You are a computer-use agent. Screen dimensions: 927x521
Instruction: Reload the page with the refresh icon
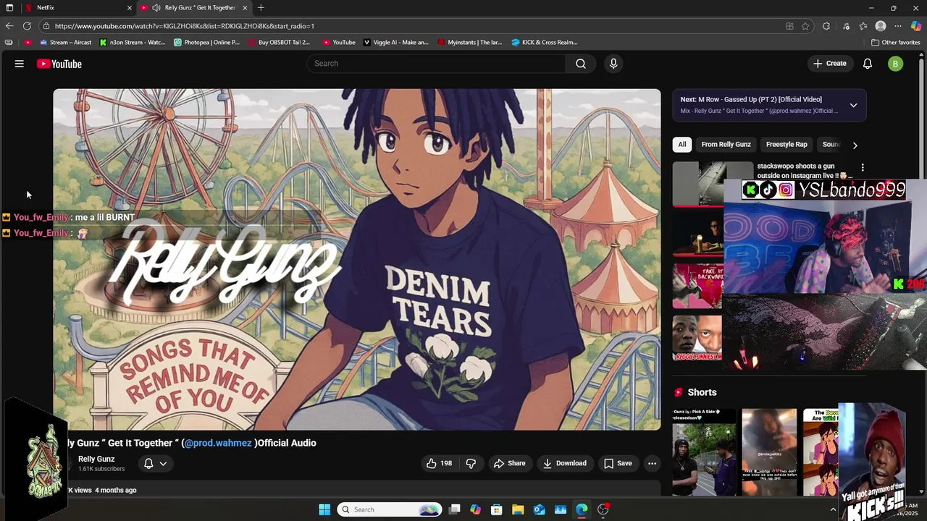point(27,26)
